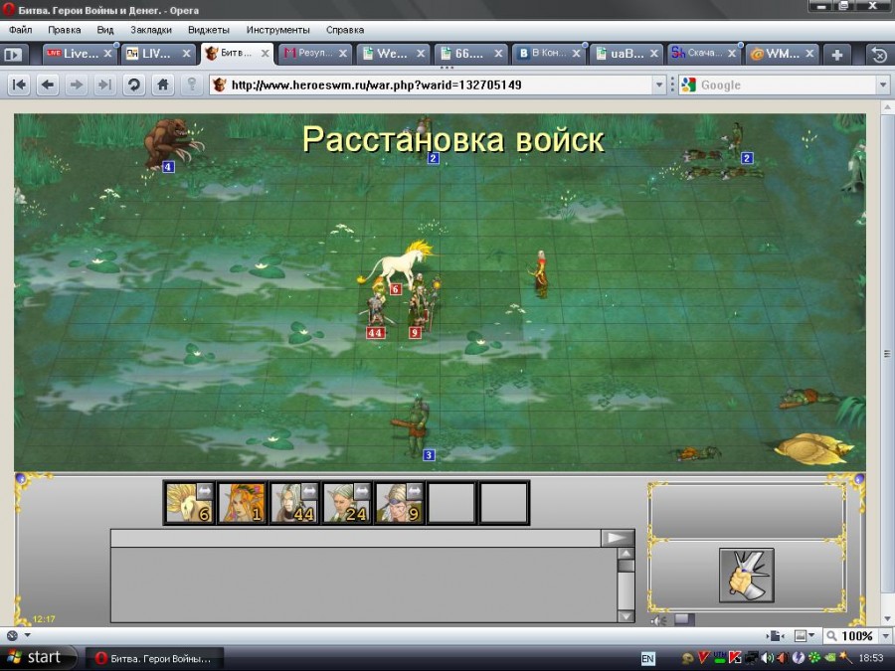Close the Битв... tab

[265, 53]
